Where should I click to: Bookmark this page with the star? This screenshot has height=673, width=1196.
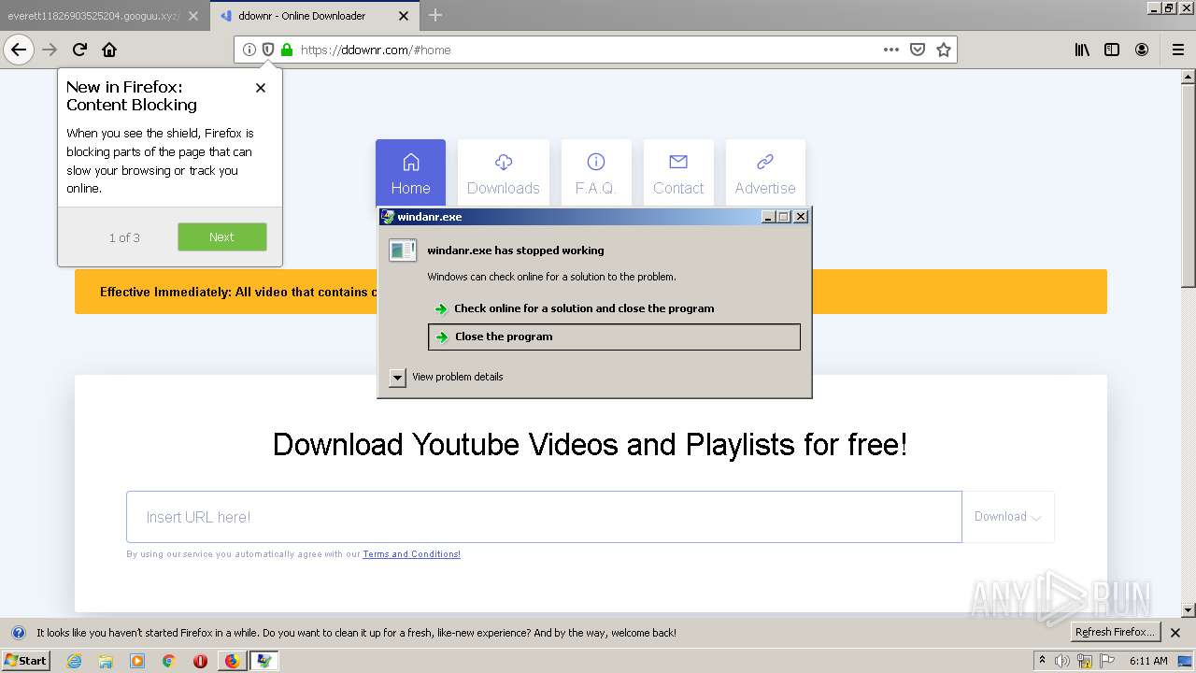(944, 50)
